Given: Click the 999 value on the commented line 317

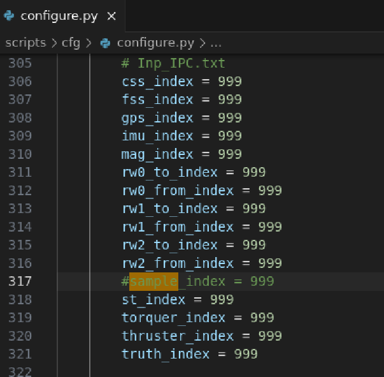Looking at the screenshot, I should 262,281.
